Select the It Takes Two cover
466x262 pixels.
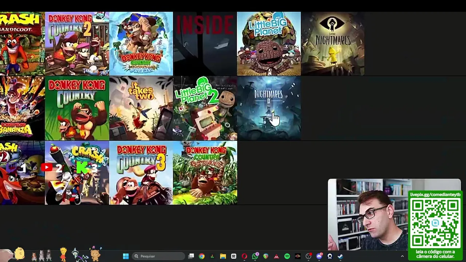(x=141, y=108)
